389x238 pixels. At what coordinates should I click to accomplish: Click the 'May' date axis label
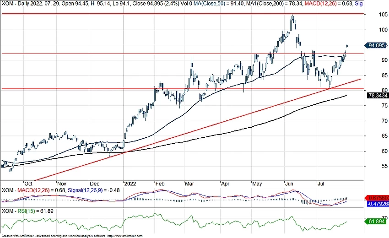click(257, 184)
